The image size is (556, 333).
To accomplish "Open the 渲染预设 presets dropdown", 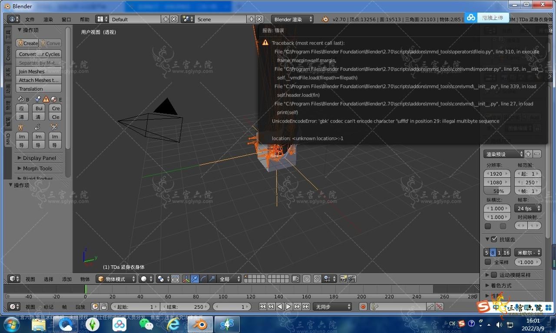I will pos(504,154).
